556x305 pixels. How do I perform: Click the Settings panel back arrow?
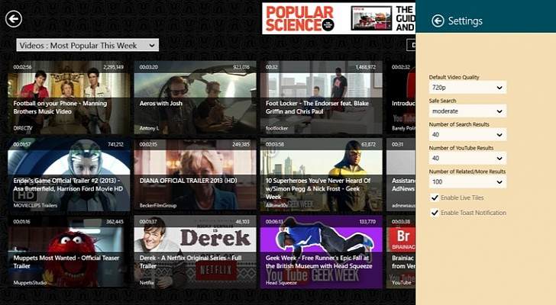[438, 21]
